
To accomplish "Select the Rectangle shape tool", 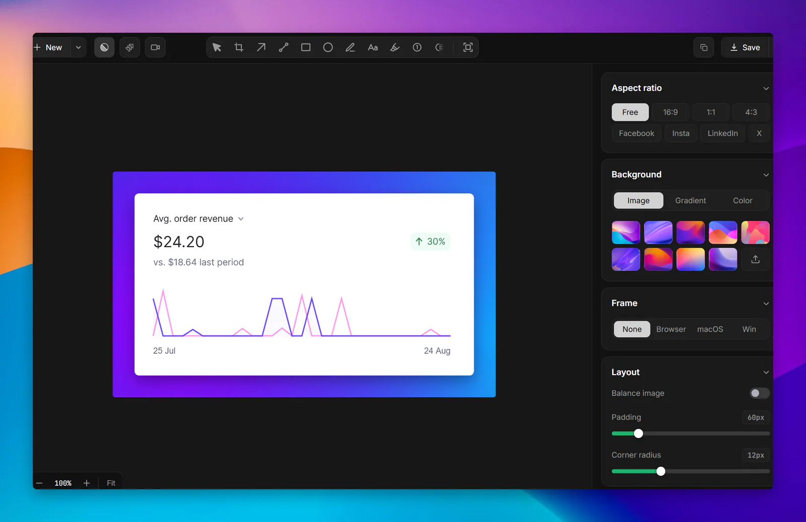I will point(306,47).
